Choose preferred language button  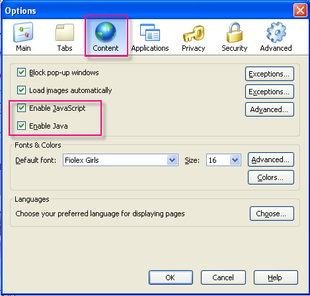coord(272,214)
